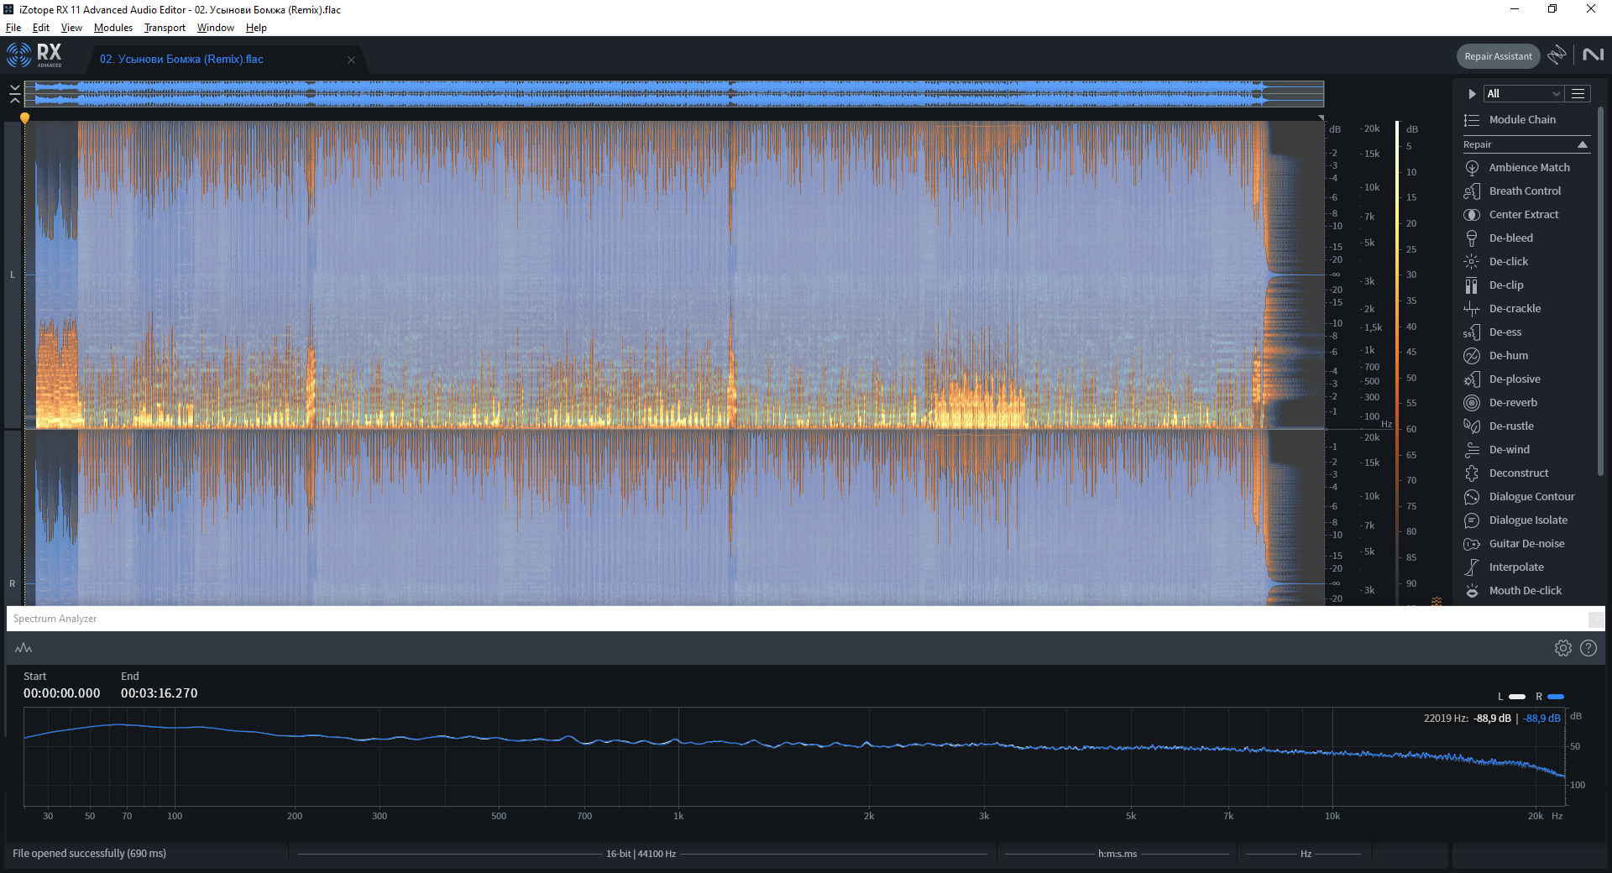Click the End time value 00:03:16.270

tap(160, 693)
